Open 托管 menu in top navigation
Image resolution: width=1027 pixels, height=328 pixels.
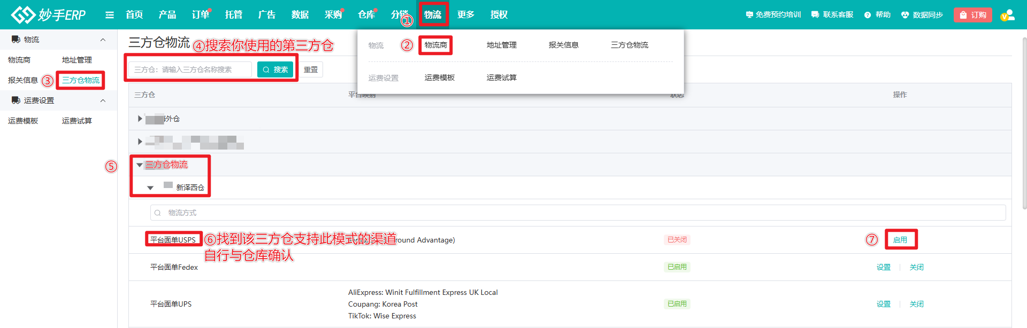click(234, 14)
